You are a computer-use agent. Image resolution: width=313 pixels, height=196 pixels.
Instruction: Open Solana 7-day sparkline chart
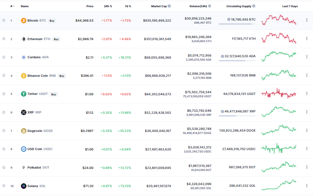point(279,185)
